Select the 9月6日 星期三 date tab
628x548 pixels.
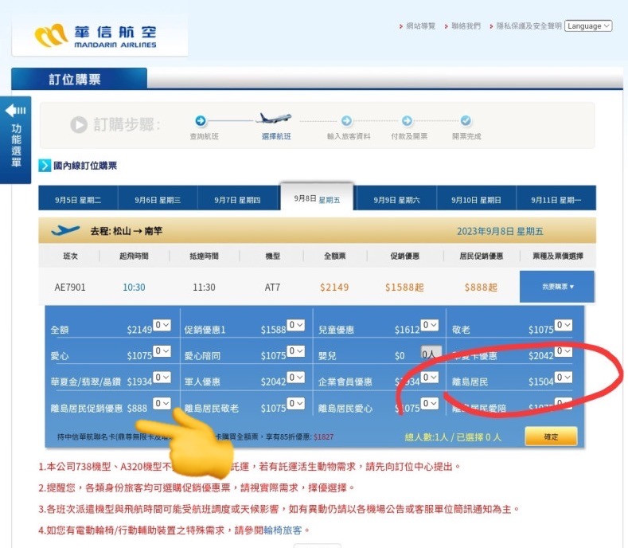coord(158,200)
